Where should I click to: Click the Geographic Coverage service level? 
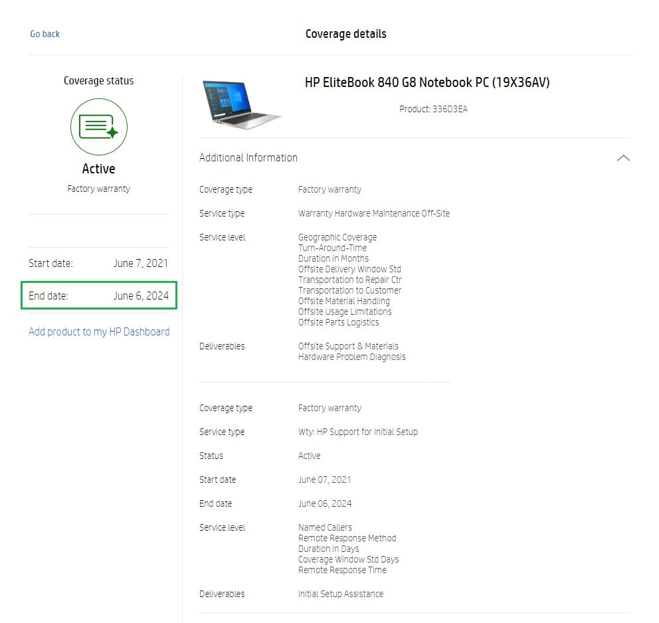point(337,237)
